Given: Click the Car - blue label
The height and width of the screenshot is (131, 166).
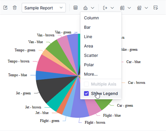Looking at the screenshot, I should pos(133,62).
